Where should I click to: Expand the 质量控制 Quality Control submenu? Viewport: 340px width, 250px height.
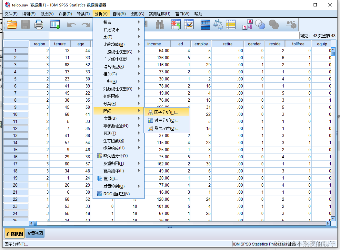118,186
